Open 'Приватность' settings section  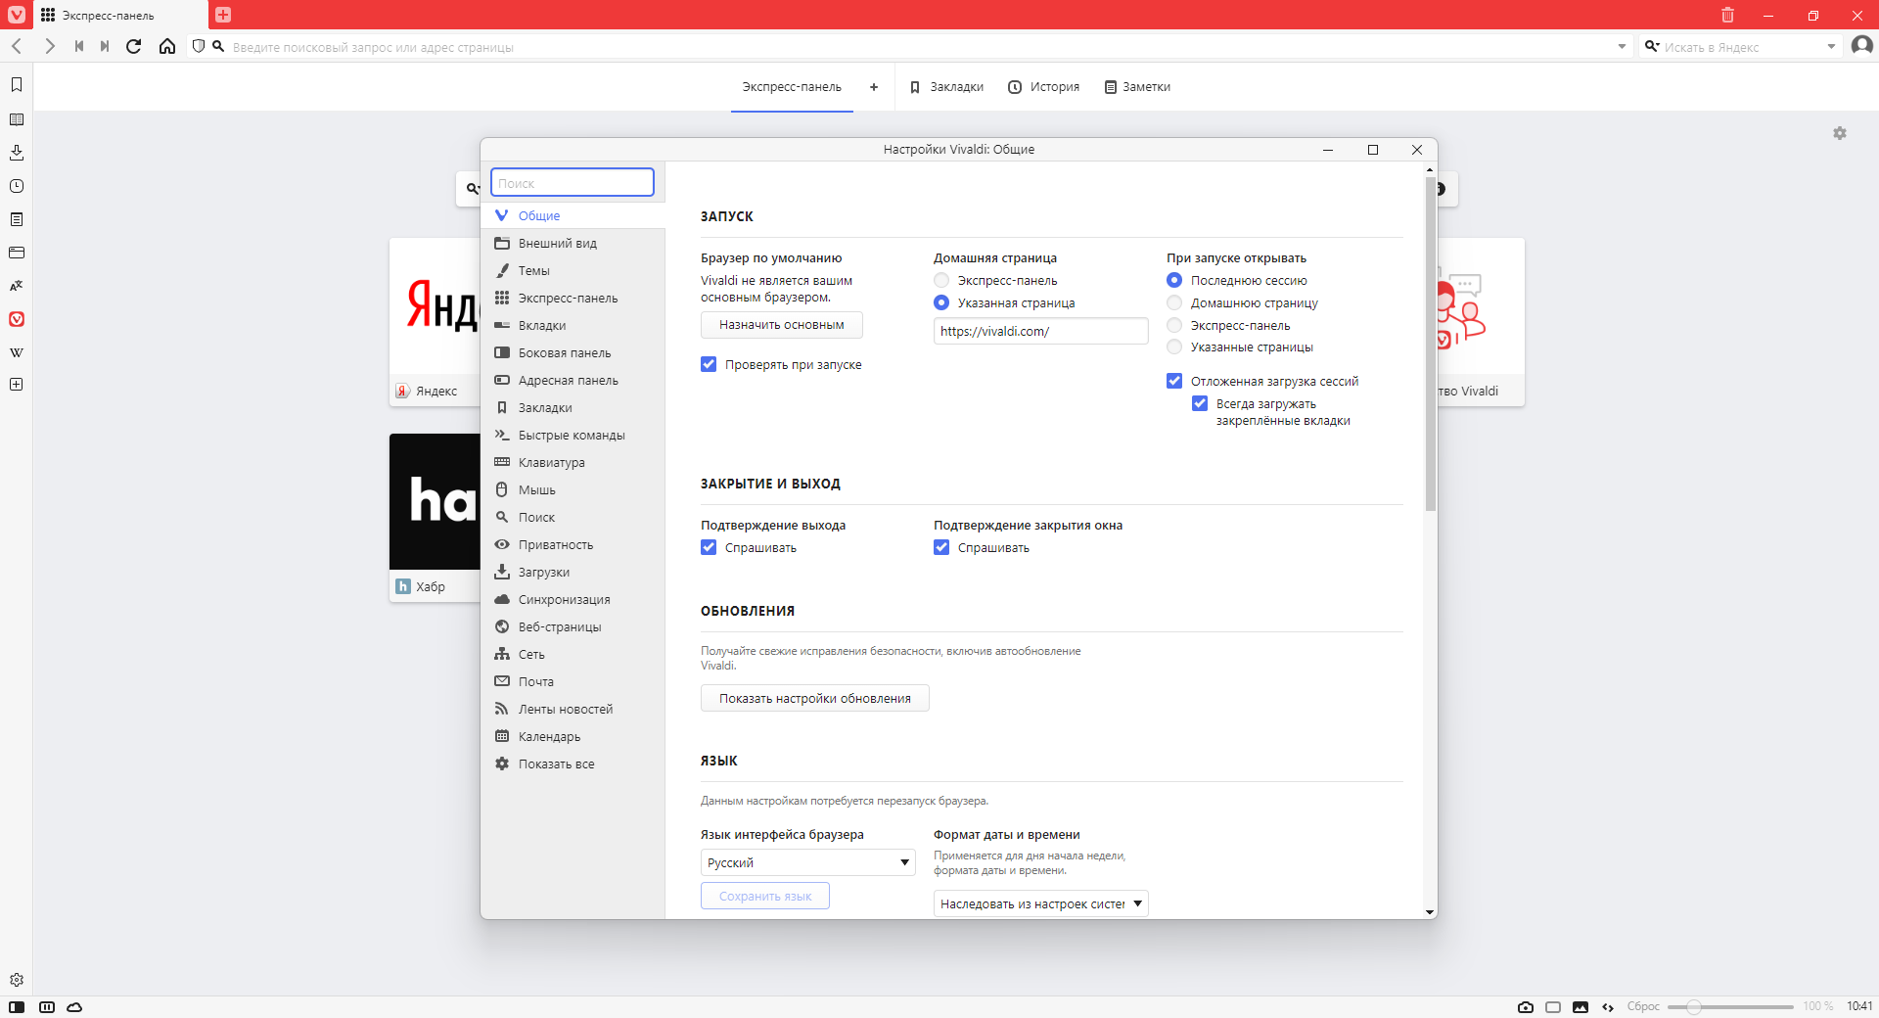point(555,544)
